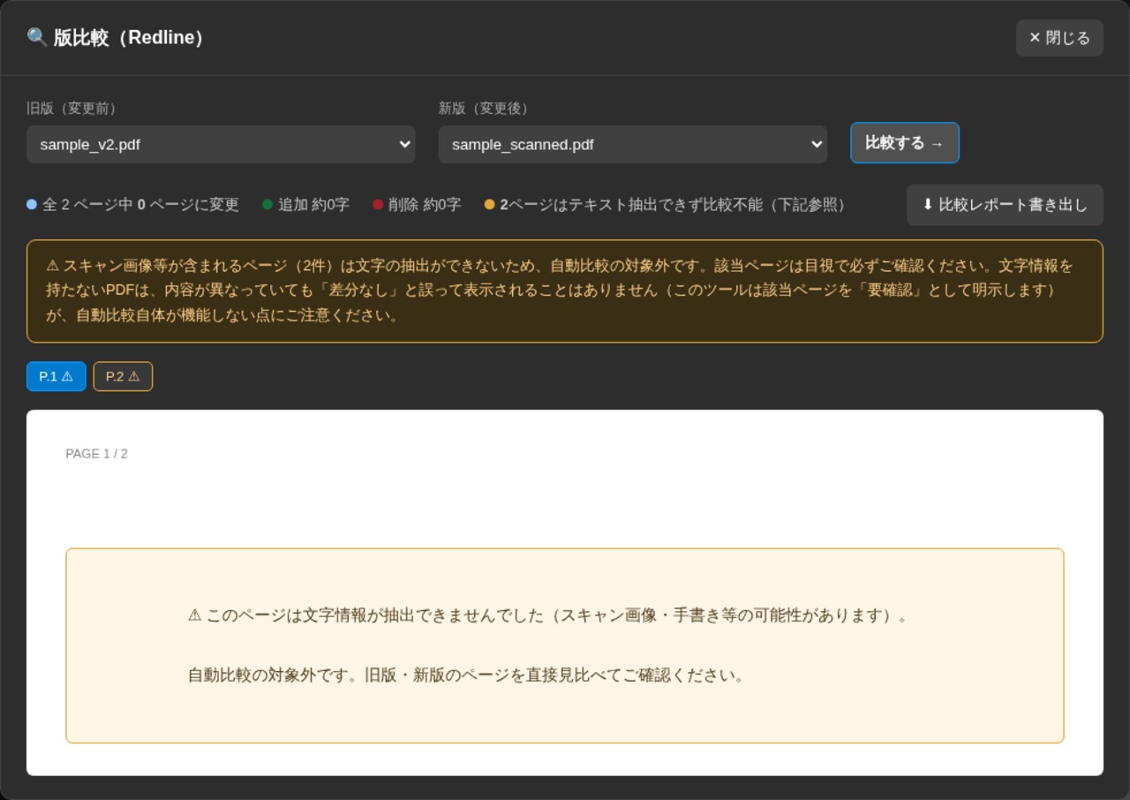Click the orange uncomparable-pages legend dot
1130x800 pixels.
[489, 205]
